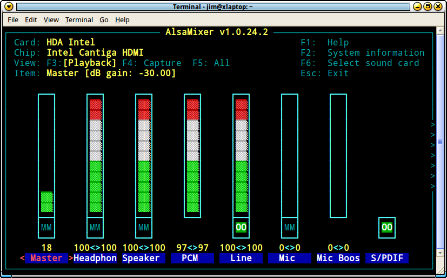Click the empty Mic volume bar

click(290, 156)
